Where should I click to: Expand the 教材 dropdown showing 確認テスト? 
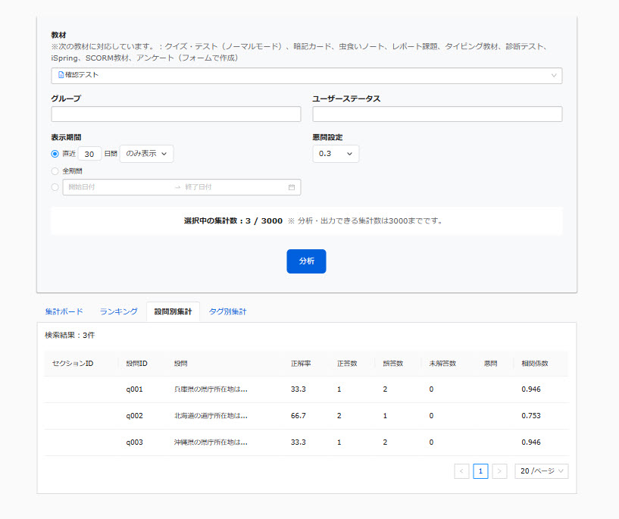coord(306,75)
